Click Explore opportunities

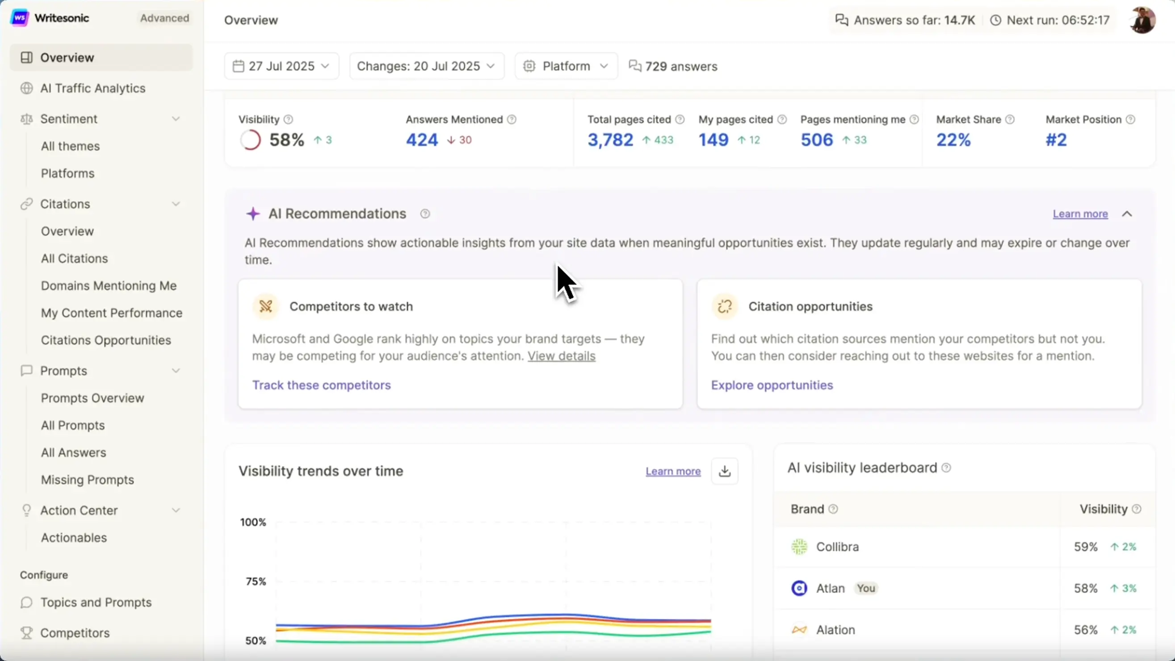click(x=772, y=385)
